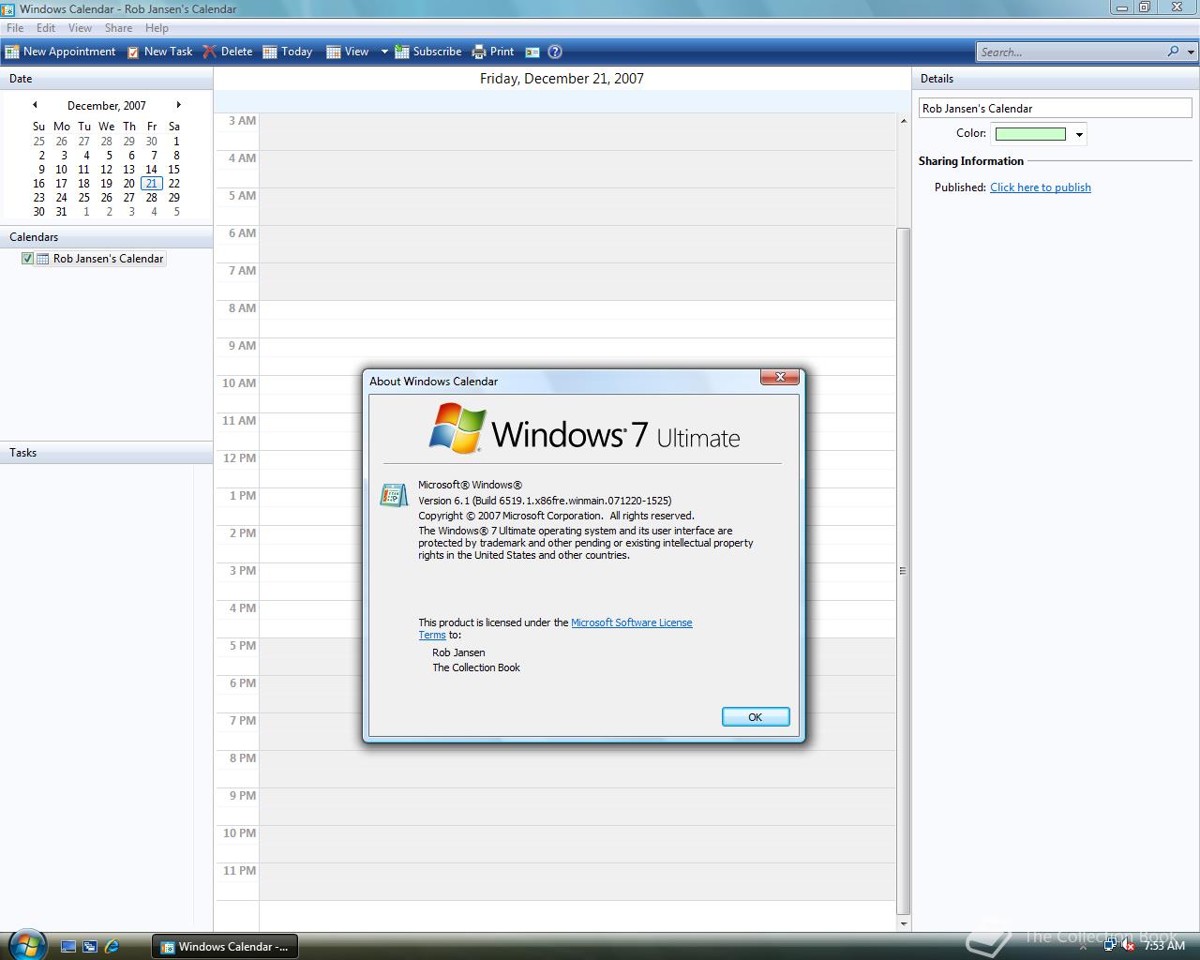The height and width of the screenshot is (960, 1200).
Task: Open the Help menu
Action: pyautogui.click(x=157, y=28)
